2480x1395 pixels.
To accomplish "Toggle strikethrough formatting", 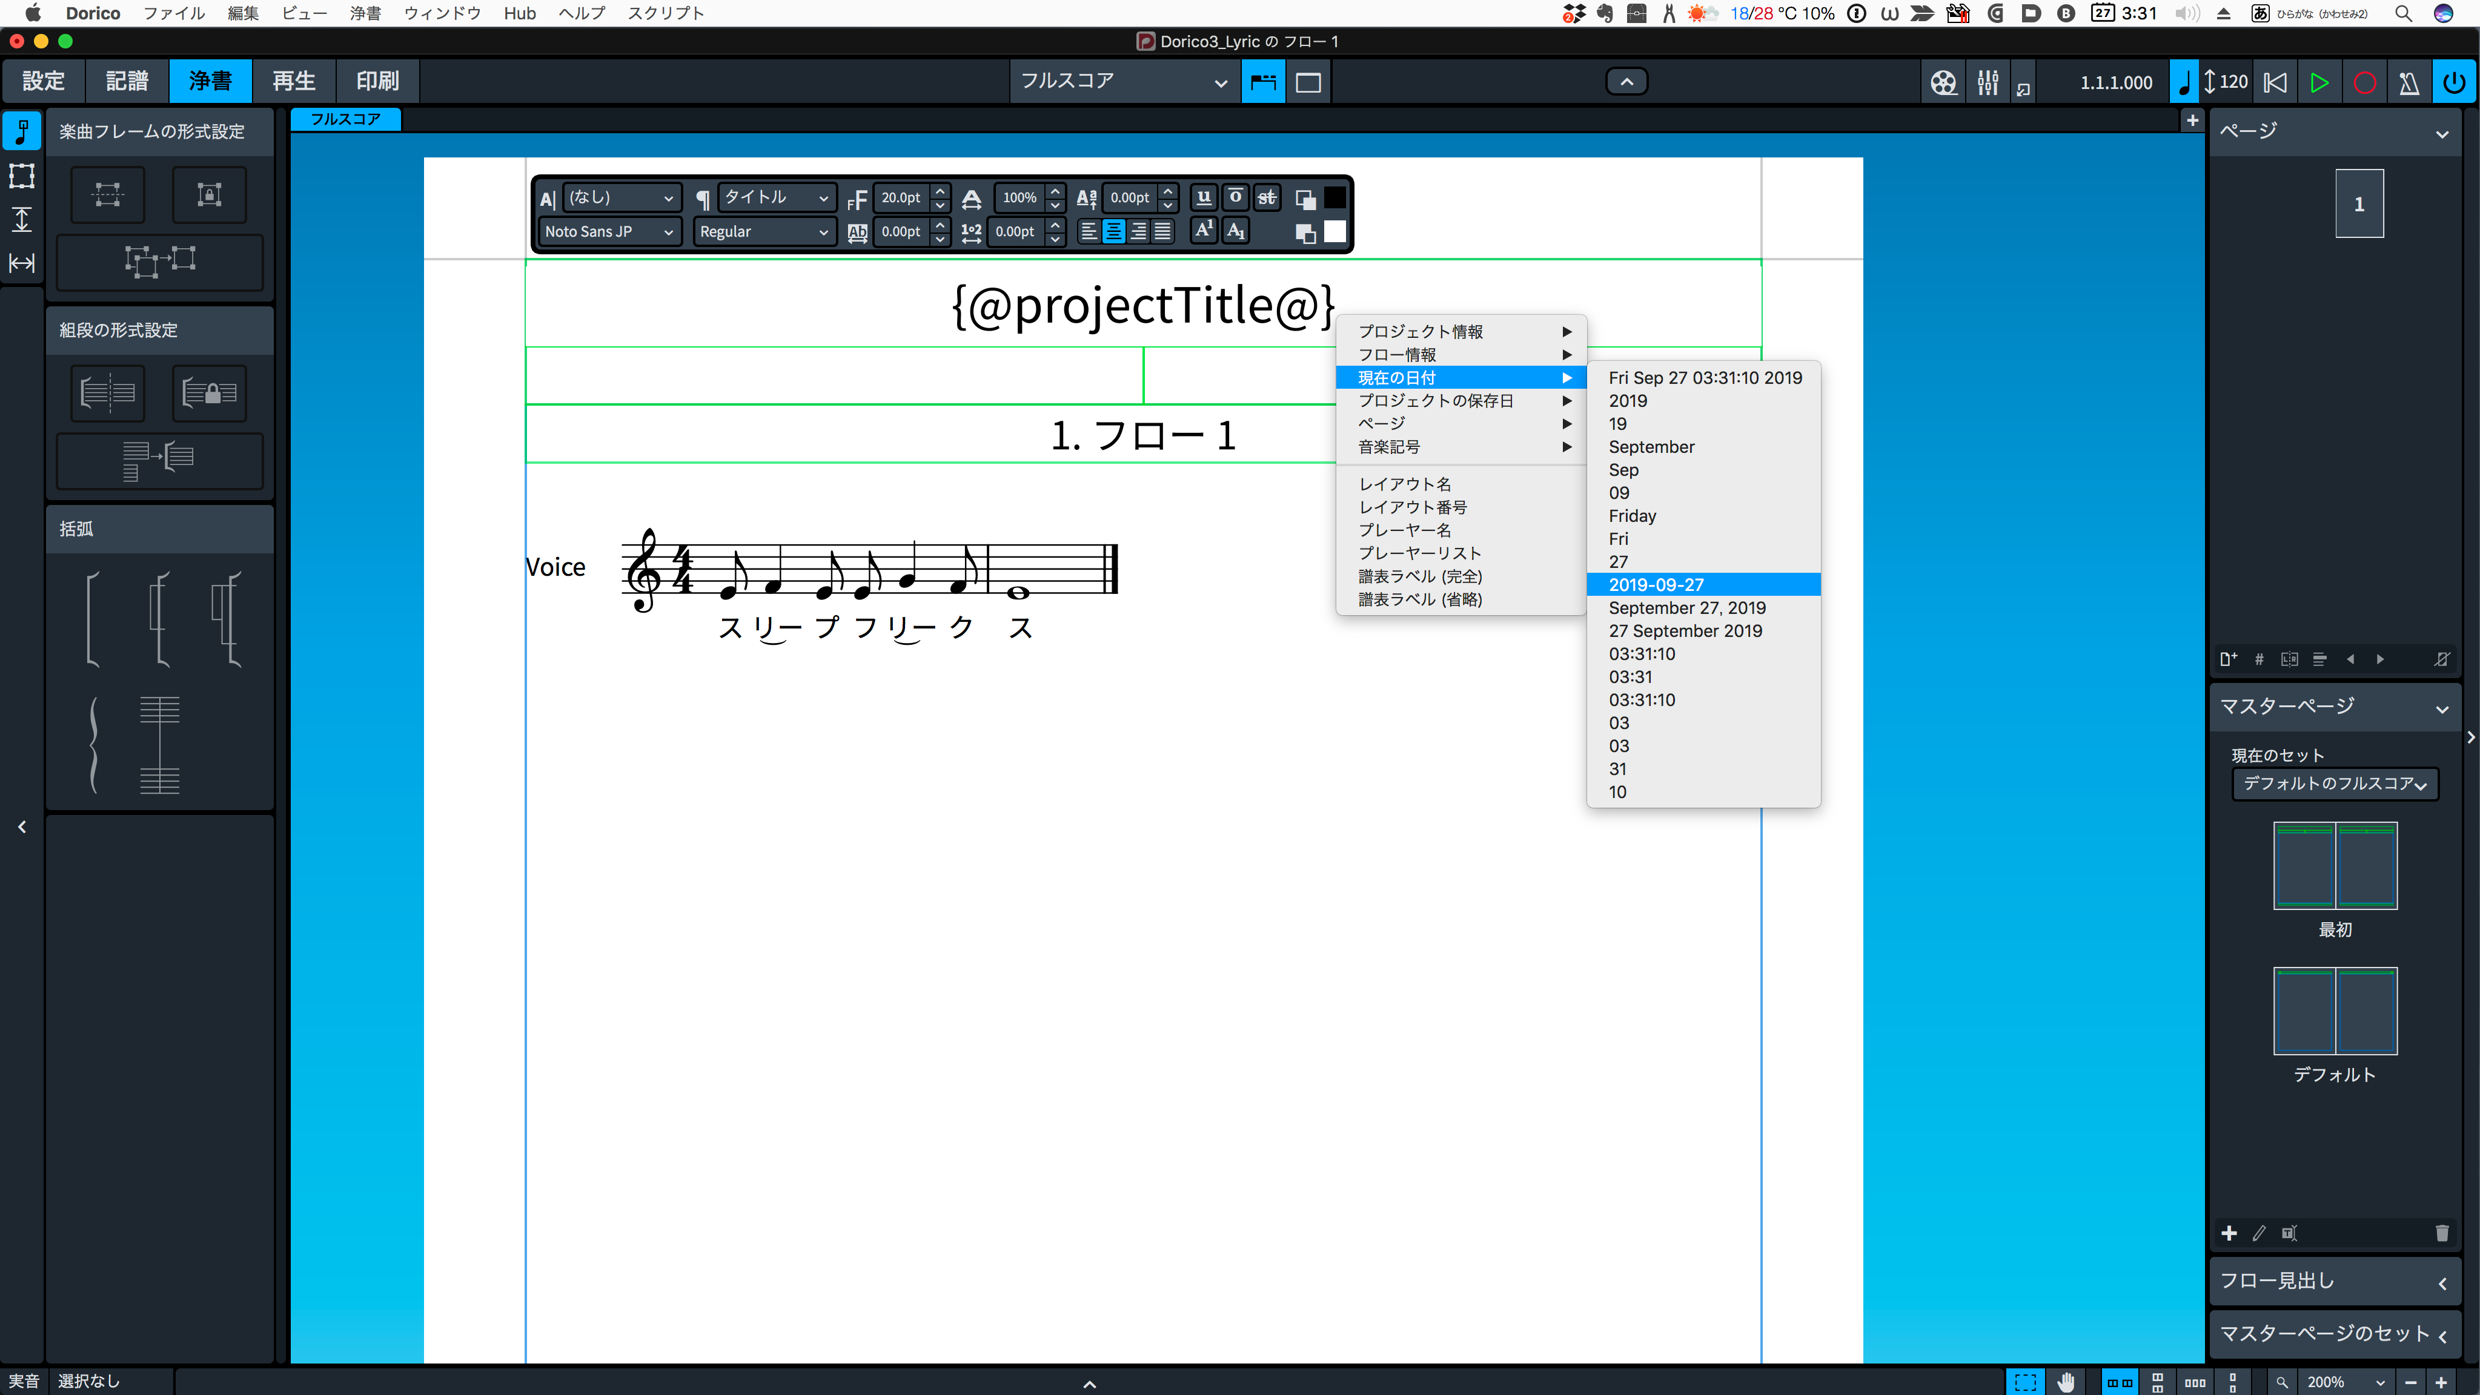I will pyautogui.click(x=1267, y=197).
